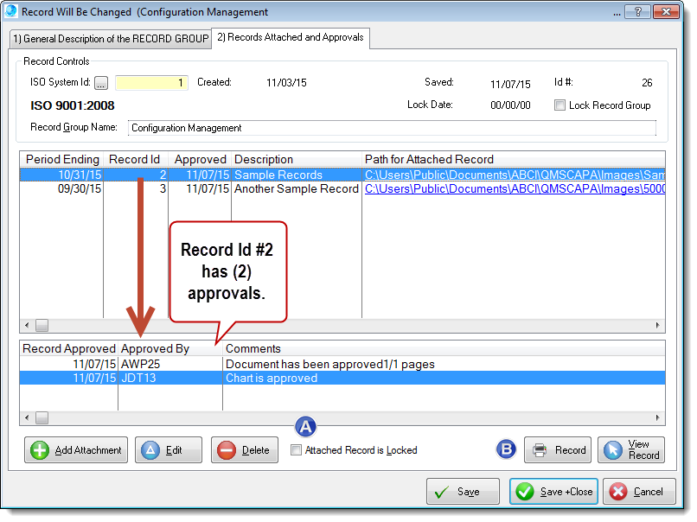
Task: Toggle the Attached Record is Locked checkbox
Action: (x=294, y=450)
